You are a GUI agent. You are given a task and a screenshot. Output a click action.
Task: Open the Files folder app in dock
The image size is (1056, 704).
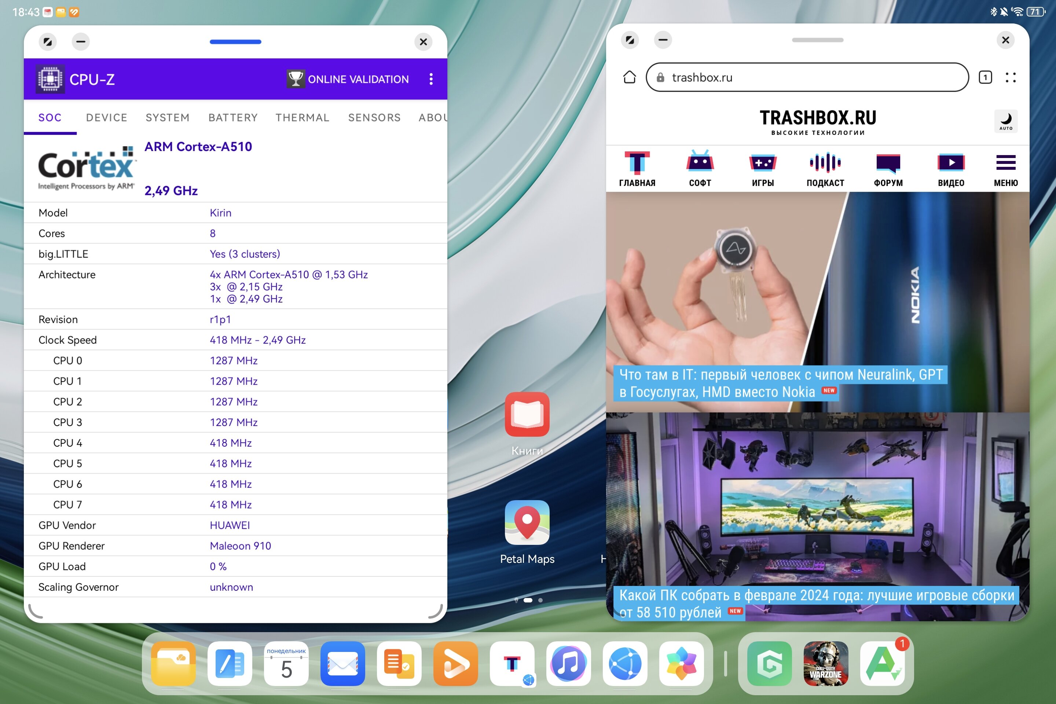173,664
